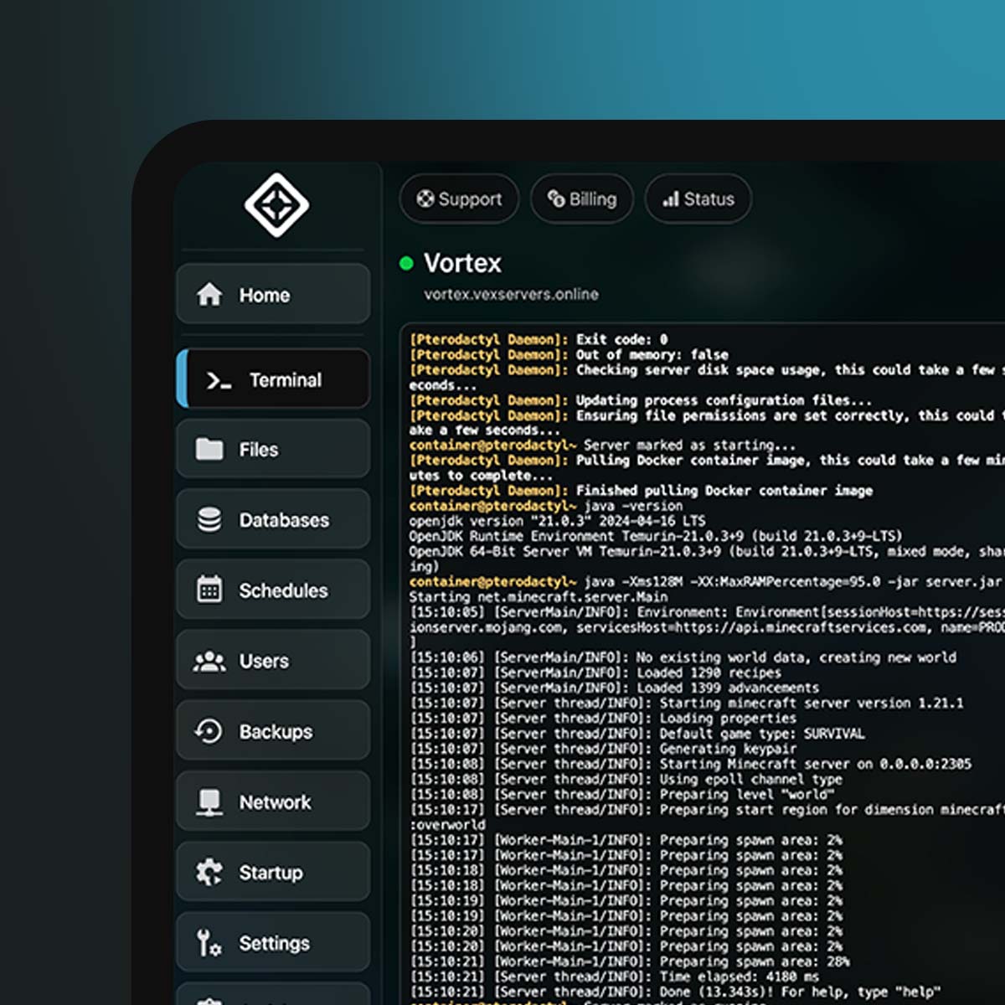
Task: Click the Status bar-chart icon
Action: [x=671, y=199]
